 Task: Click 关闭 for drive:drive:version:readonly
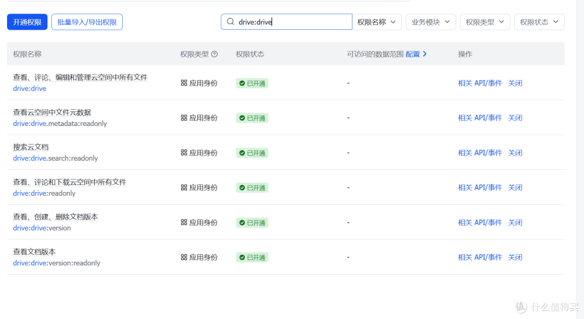515,257
